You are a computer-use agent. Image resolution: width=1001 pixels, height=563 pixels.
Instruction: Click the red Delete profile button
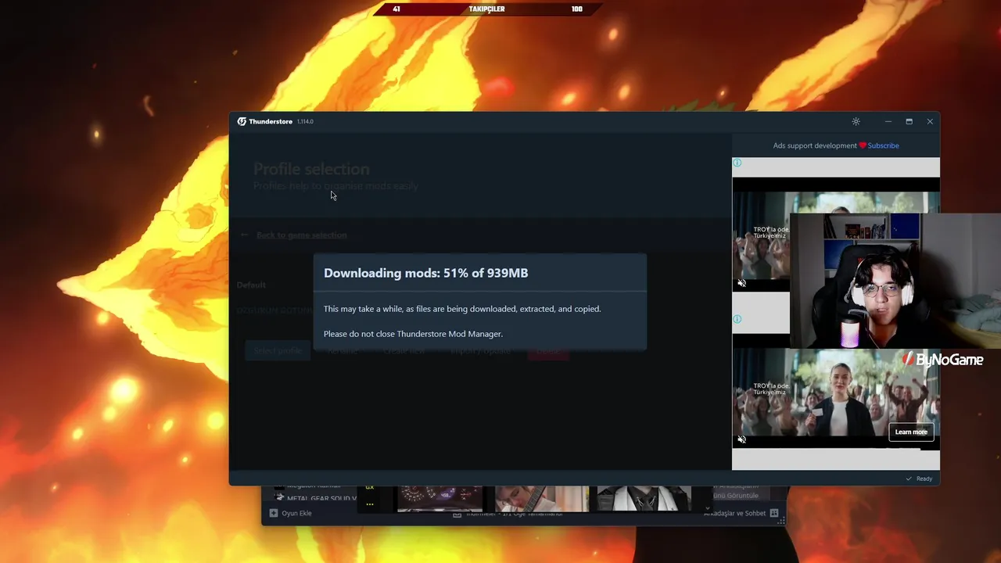[548, 351]
